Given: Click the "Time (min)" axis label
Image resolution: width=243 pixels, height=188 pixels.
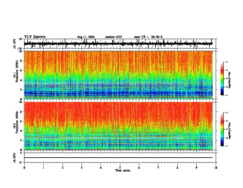Looking at the screenshot, I should 123,170.
